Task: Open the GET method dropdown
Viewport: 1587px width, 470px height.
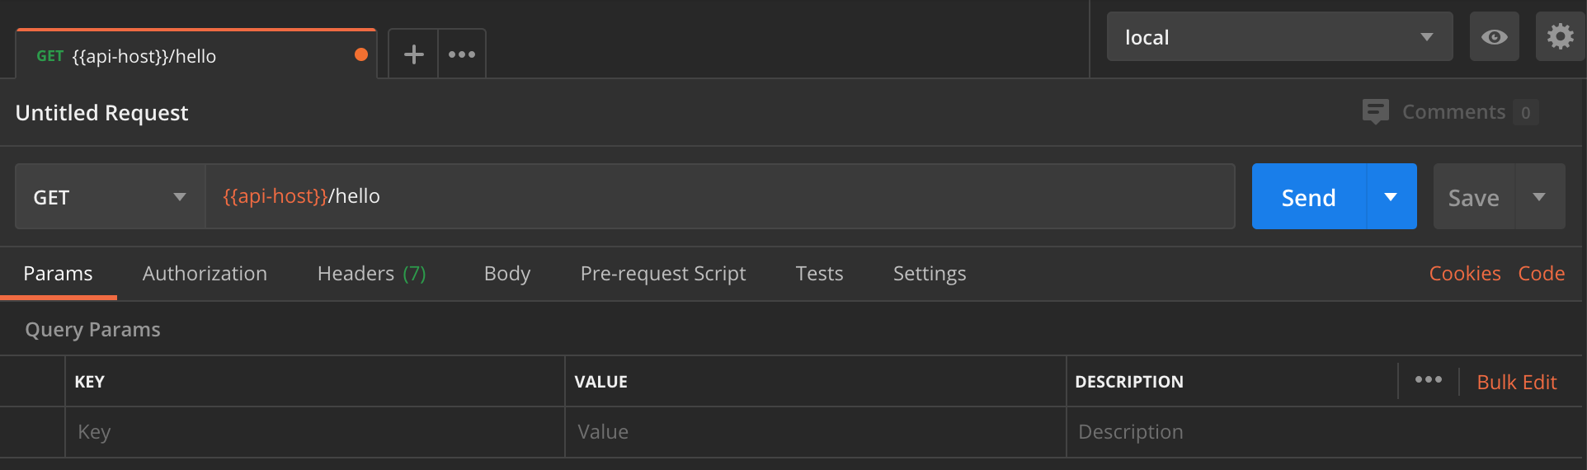Action: point(110,197)
